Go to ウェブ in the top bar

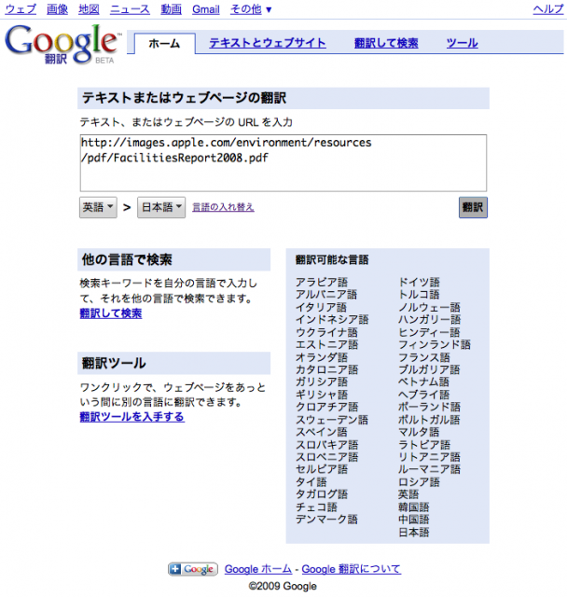pos(21,9)
